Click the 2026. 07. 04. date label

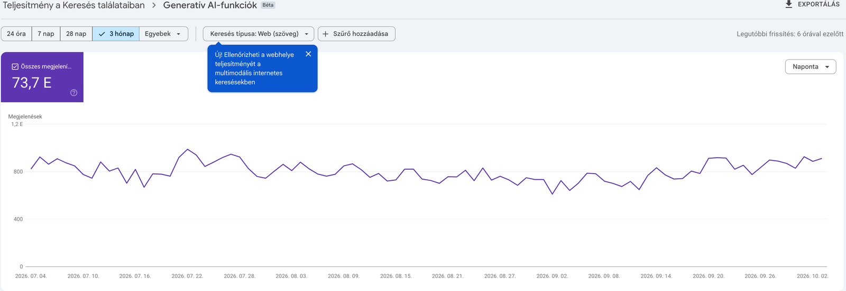point(31,276)
